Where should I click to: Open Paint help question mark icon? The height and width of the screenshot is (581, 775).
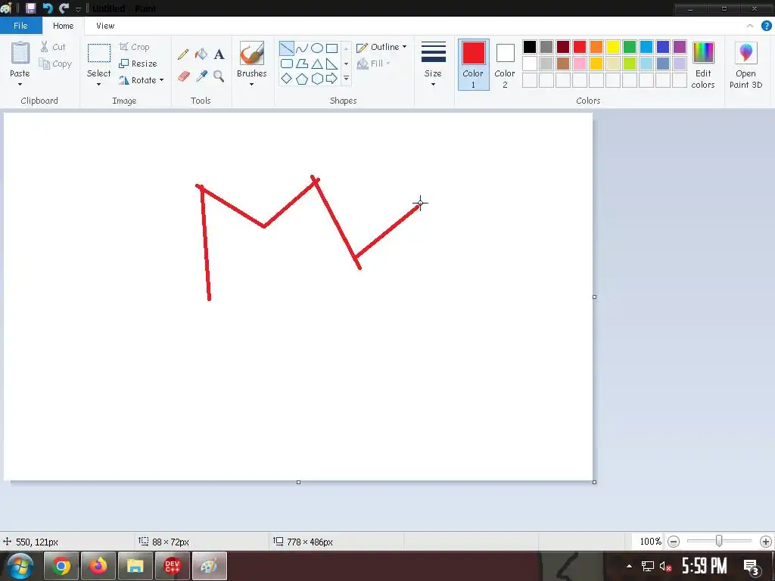coord(766,26)
